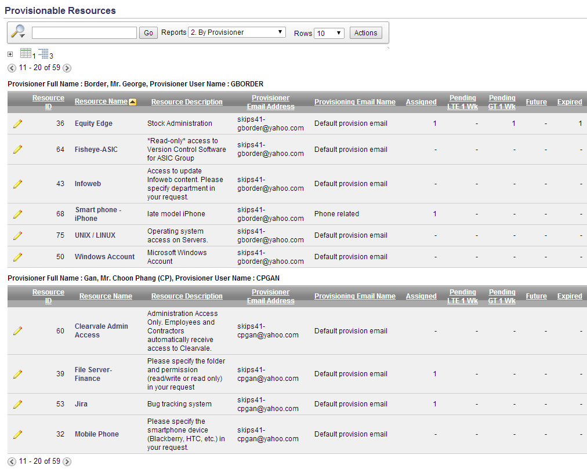587x469 pixels.
Task: Go to the previous page of results
Action: click(12, 68)
